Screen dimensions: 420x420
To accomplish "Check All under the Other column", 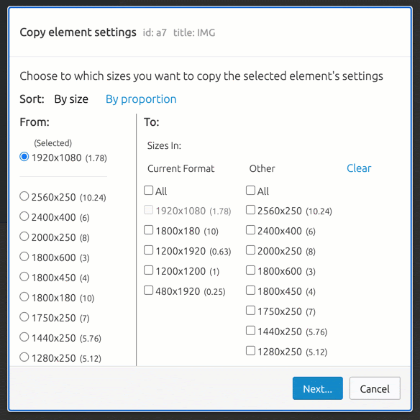I will tap(250, 191).
